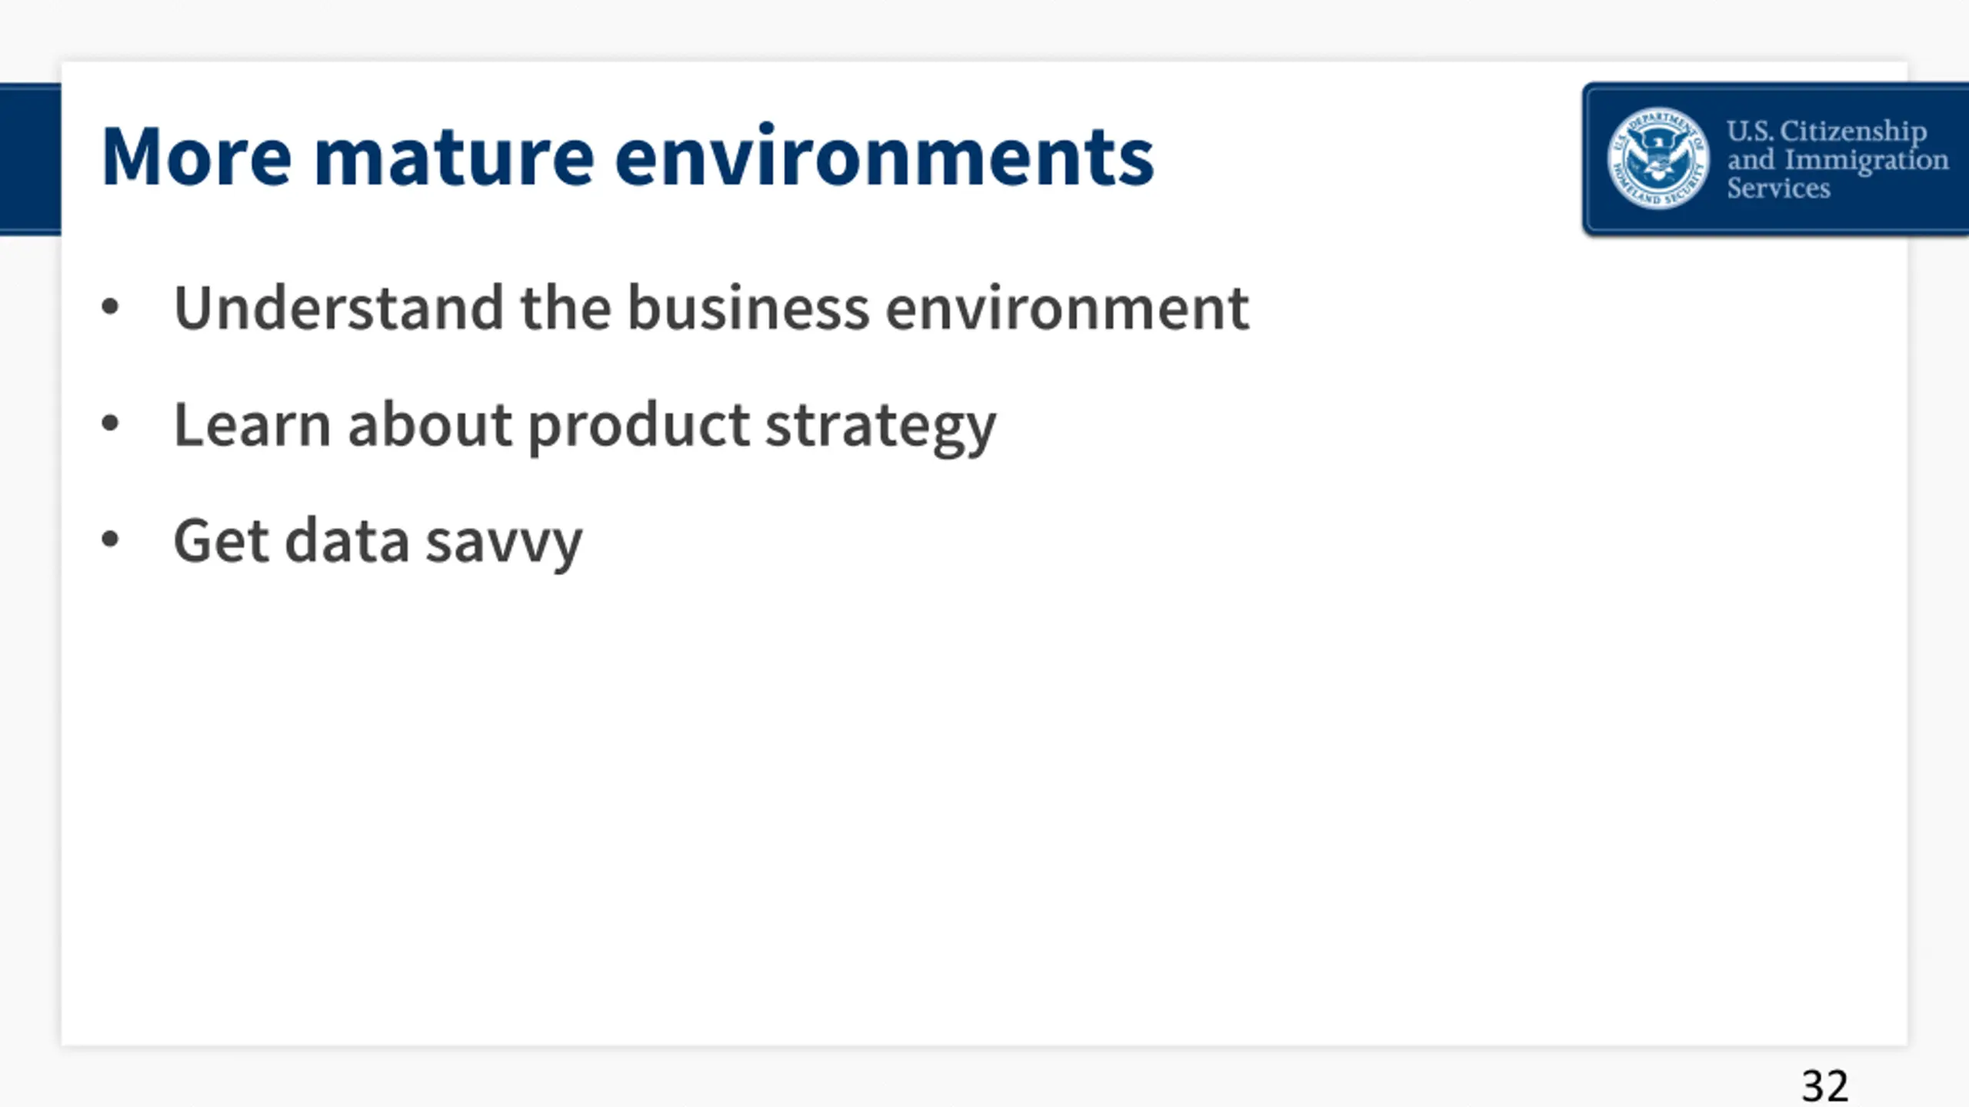Screen dimensions: 1969x1107
Task: Click the dark blue bar left of title
Action: tap(30, 158)
